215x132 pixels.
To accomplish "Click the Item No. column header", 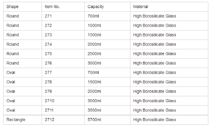I will point(52,7).
